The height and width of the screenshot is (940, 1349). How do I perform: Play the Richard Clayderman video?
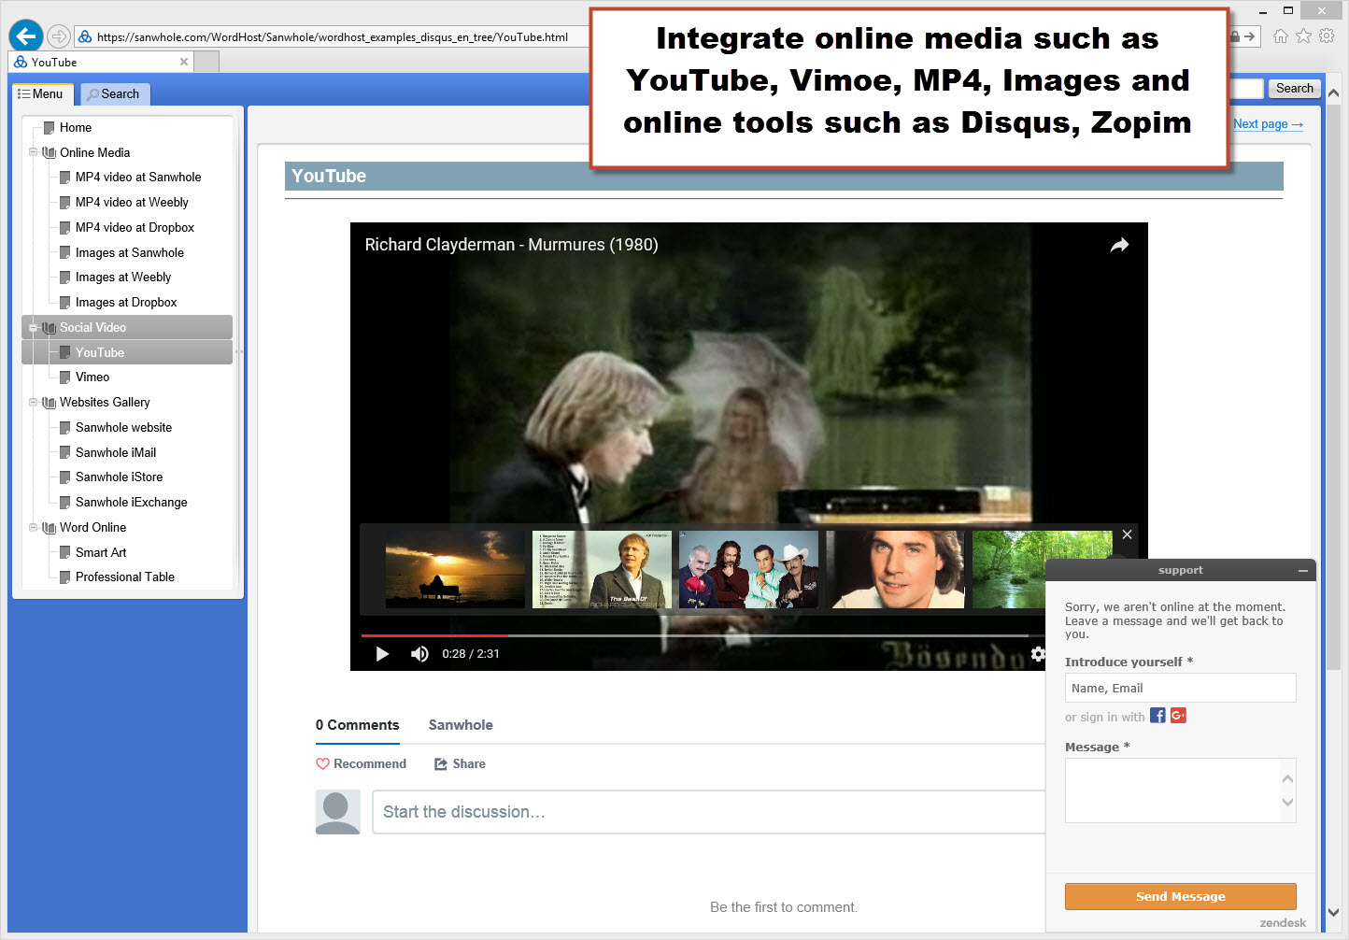(x=382, y=654)
